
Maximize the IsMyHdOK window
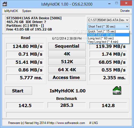click(117, 3)
